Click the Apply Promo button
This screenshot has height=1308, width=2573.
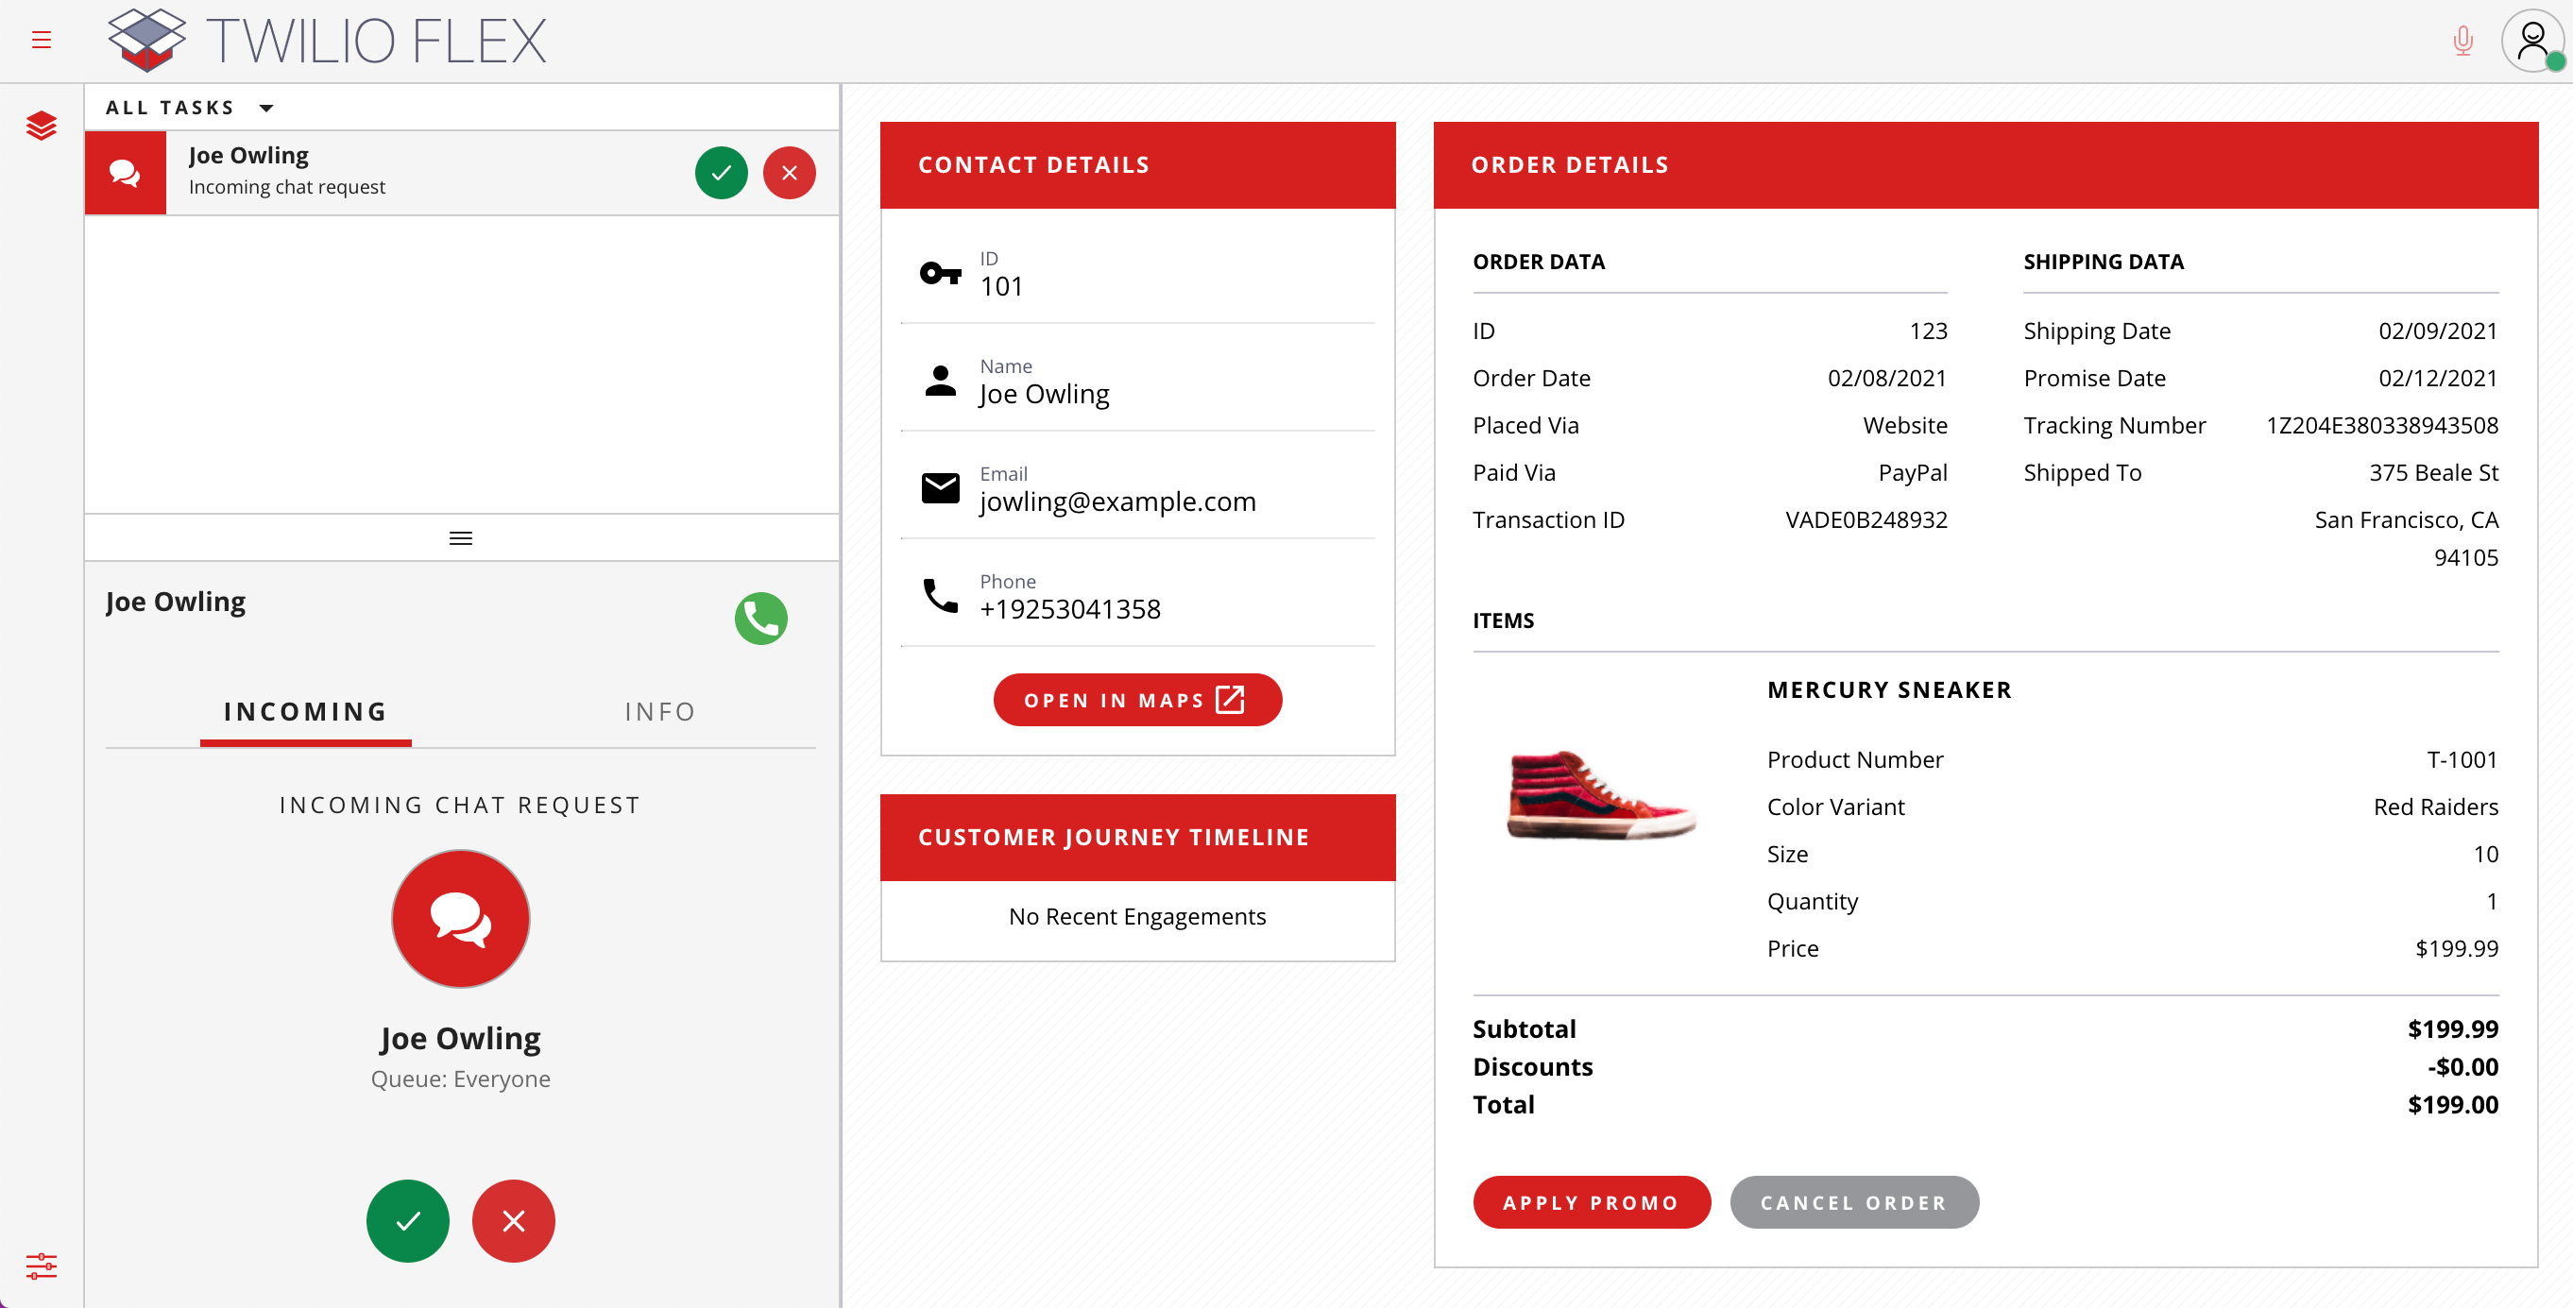tap(1592, 1202)
